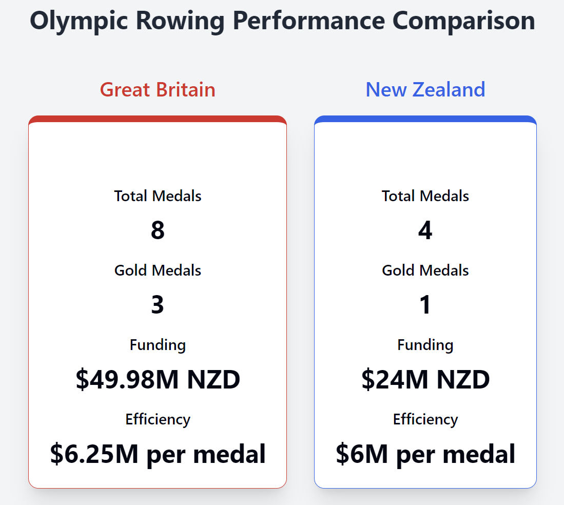Select the $6.25M per medal value
The height and width of the screenshot is (505, 564).
[158, 454]
